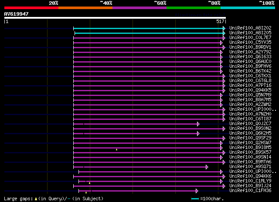Select UniRef100_Q94KK6 hit name

pos(250,176)
